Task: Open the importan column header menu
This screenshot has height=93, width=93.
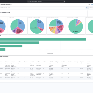Action: pyautogui.click(x=85, y=62)
